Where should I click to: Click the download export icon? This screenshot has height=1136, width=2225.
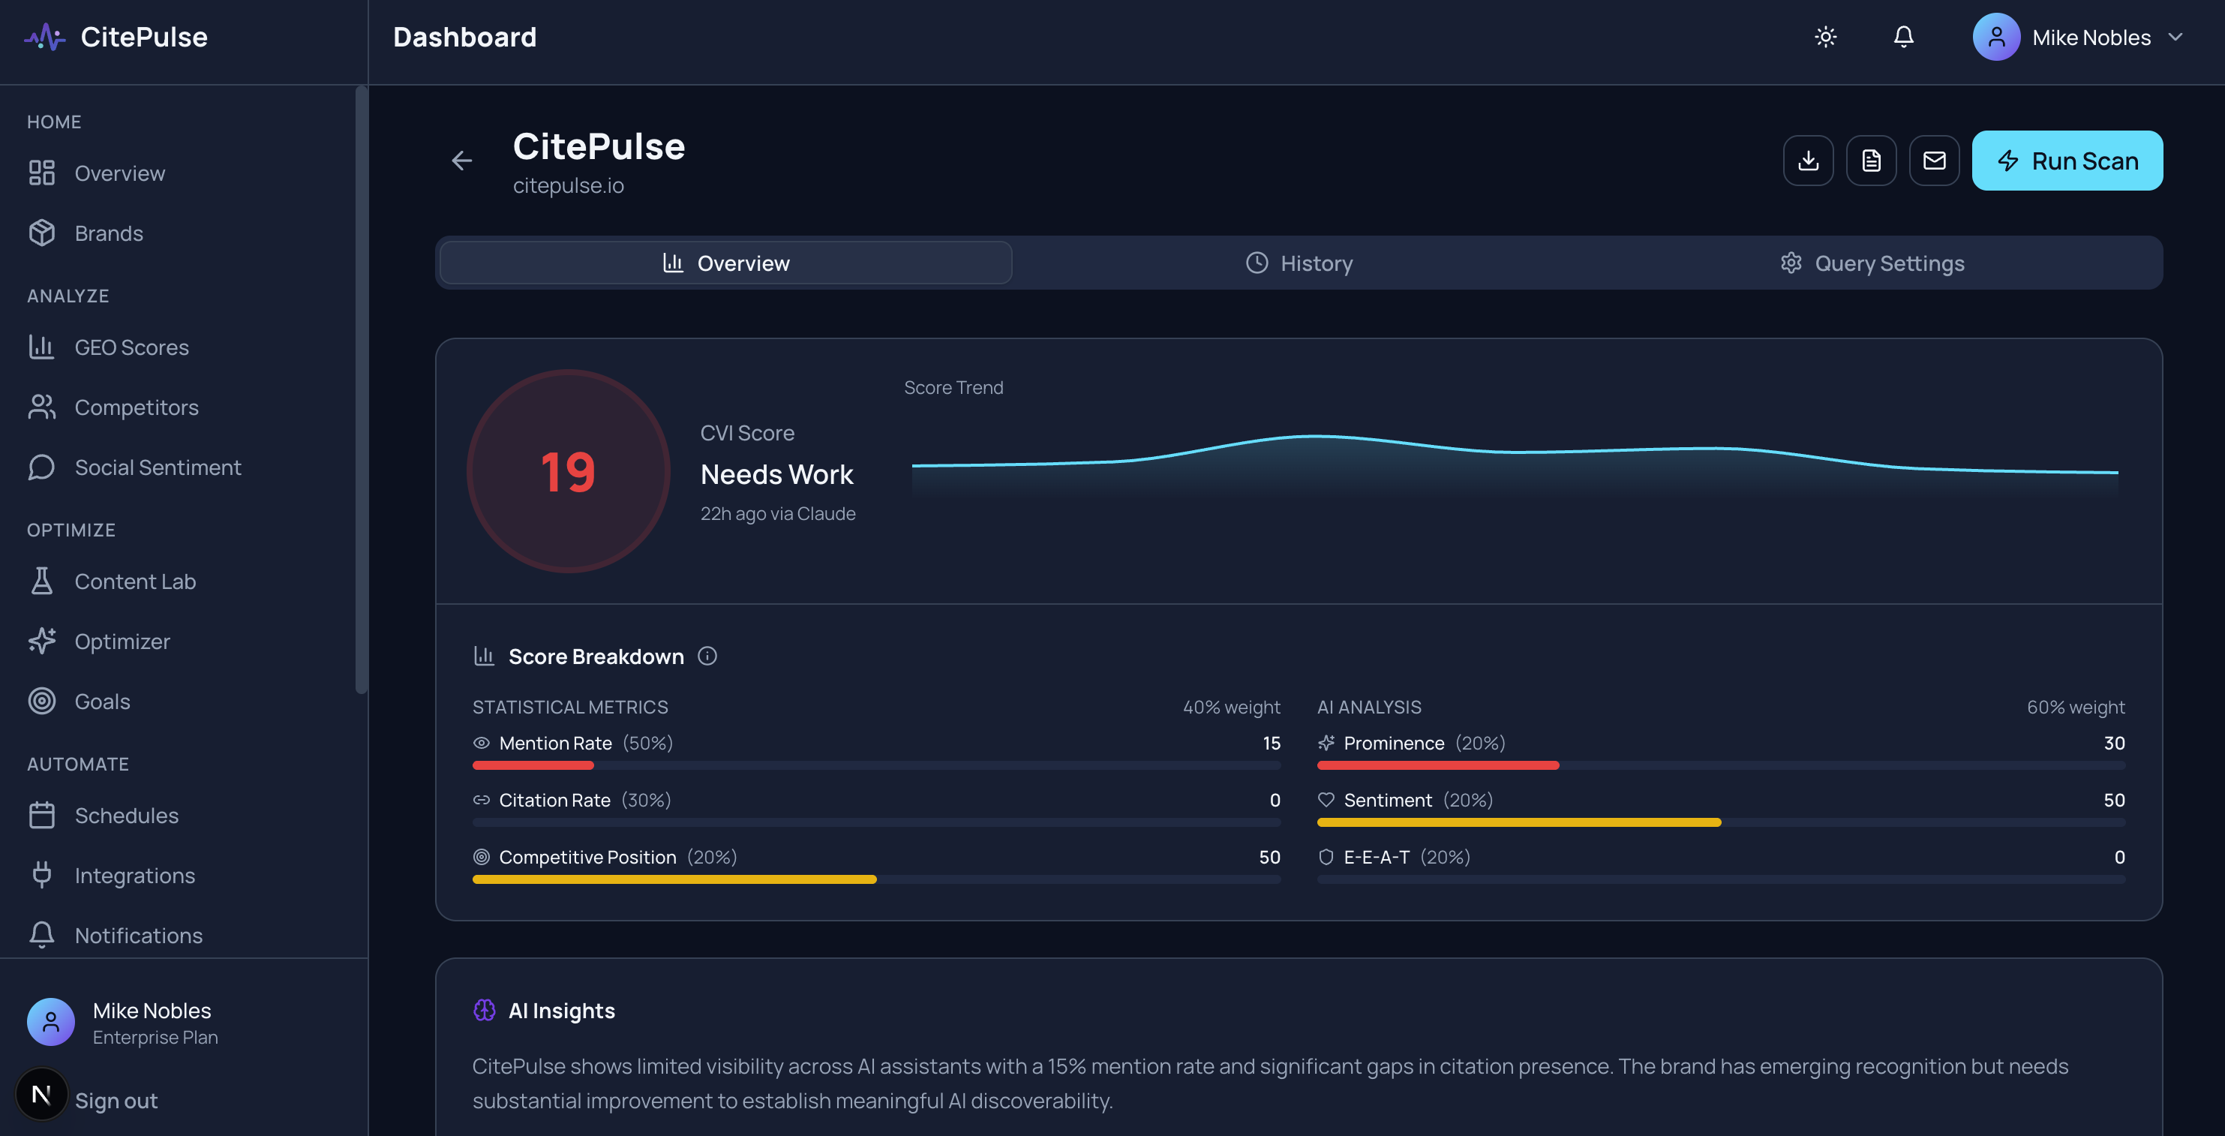[1808, 160]
